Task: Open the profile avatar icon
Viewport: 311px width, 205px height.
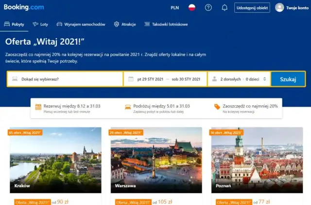Action: tap(279, 8)
